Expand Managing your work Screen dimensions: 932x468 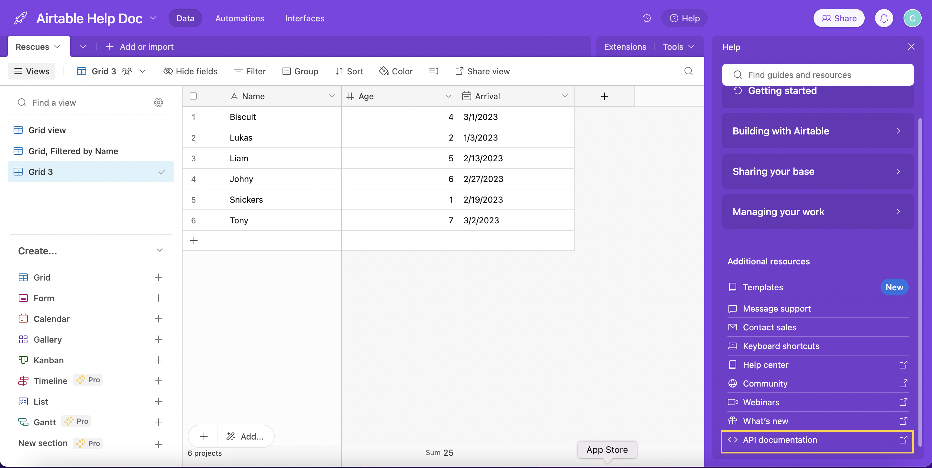[818, 212]
